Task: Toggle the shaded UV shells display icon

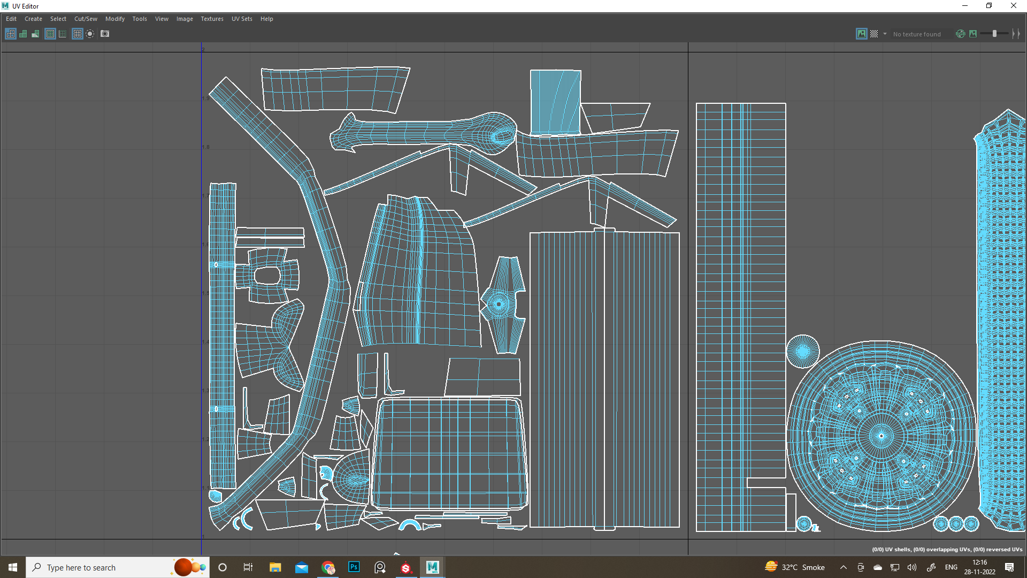Action: coord(23,34)
